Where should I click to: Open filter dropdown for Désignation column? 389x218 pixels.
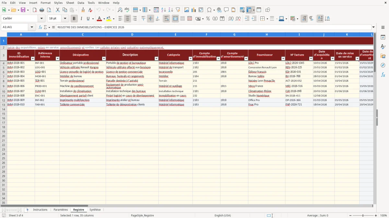click(x=104, y=58)
